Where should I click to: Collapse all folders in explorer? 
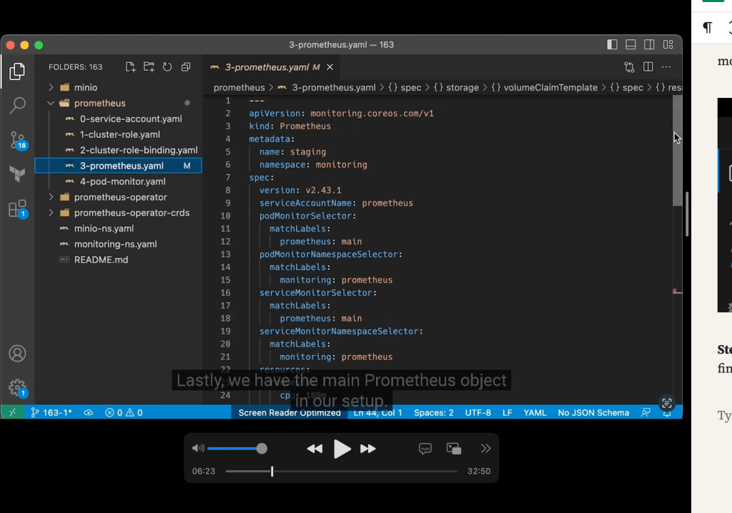click(186, 66)
